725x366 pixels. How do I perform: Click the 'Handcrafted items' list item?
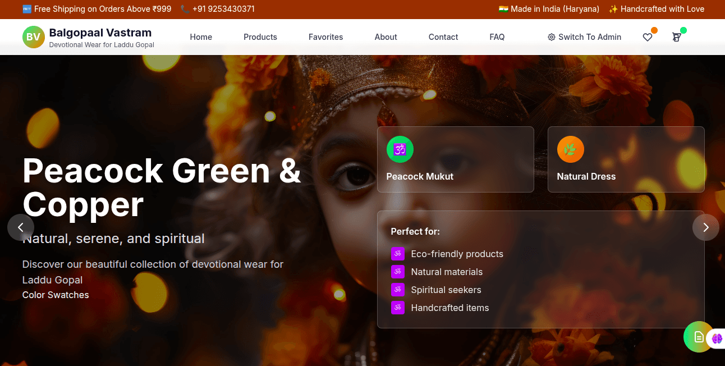pos(450,308)
